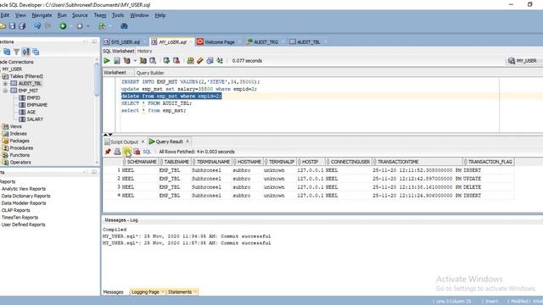The height and width of the screenshot is (305, 543).
Task: Switch to the AUDIT_TBL editor tab
Action: coord(308,42)
